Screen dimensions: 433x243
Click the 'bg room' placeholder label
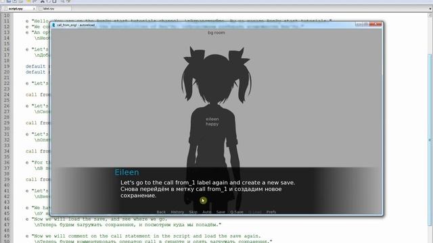[216, 32]
